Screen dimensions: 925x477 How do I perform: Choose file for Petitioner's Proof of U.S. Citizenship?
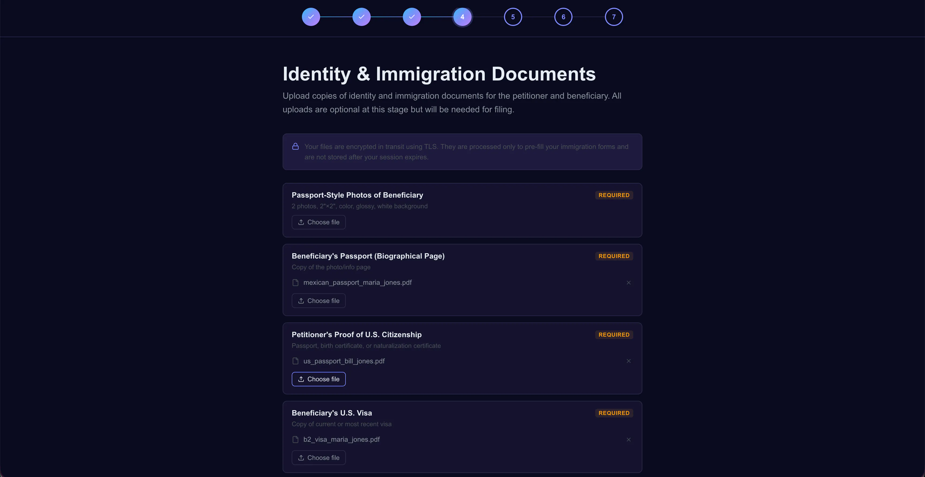click(x=319, y=379)
